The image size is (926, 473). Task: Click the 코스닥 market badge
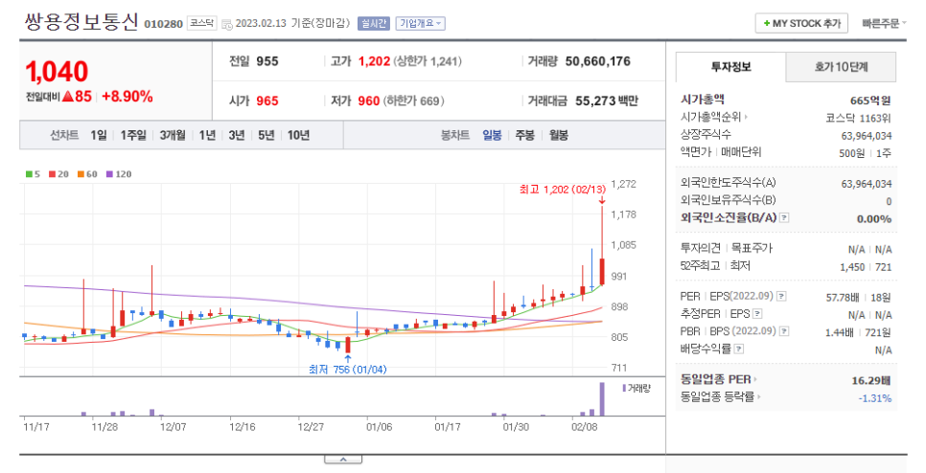point(201,24)
